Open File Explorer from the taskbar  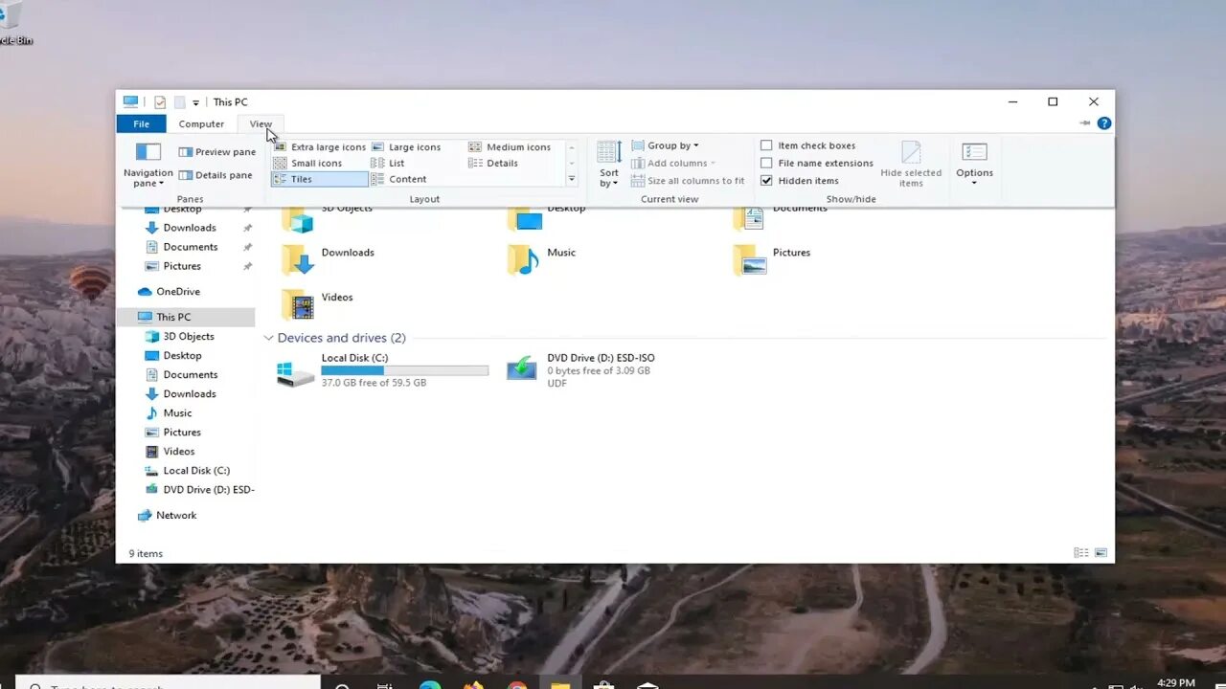pyautogui.click(x=560, y=684)
